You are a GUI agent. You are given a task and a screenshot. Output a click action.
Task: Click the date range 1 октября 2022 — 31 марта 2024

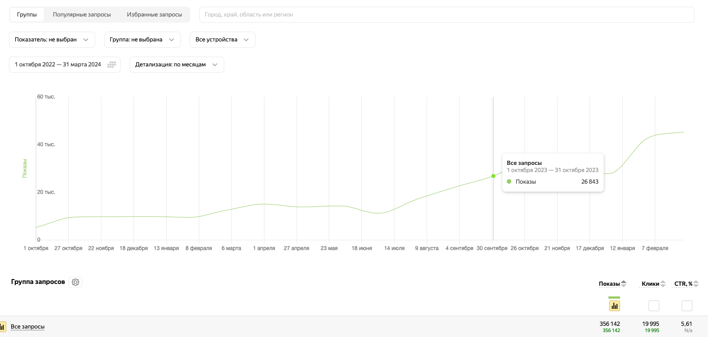pos(58,65)
